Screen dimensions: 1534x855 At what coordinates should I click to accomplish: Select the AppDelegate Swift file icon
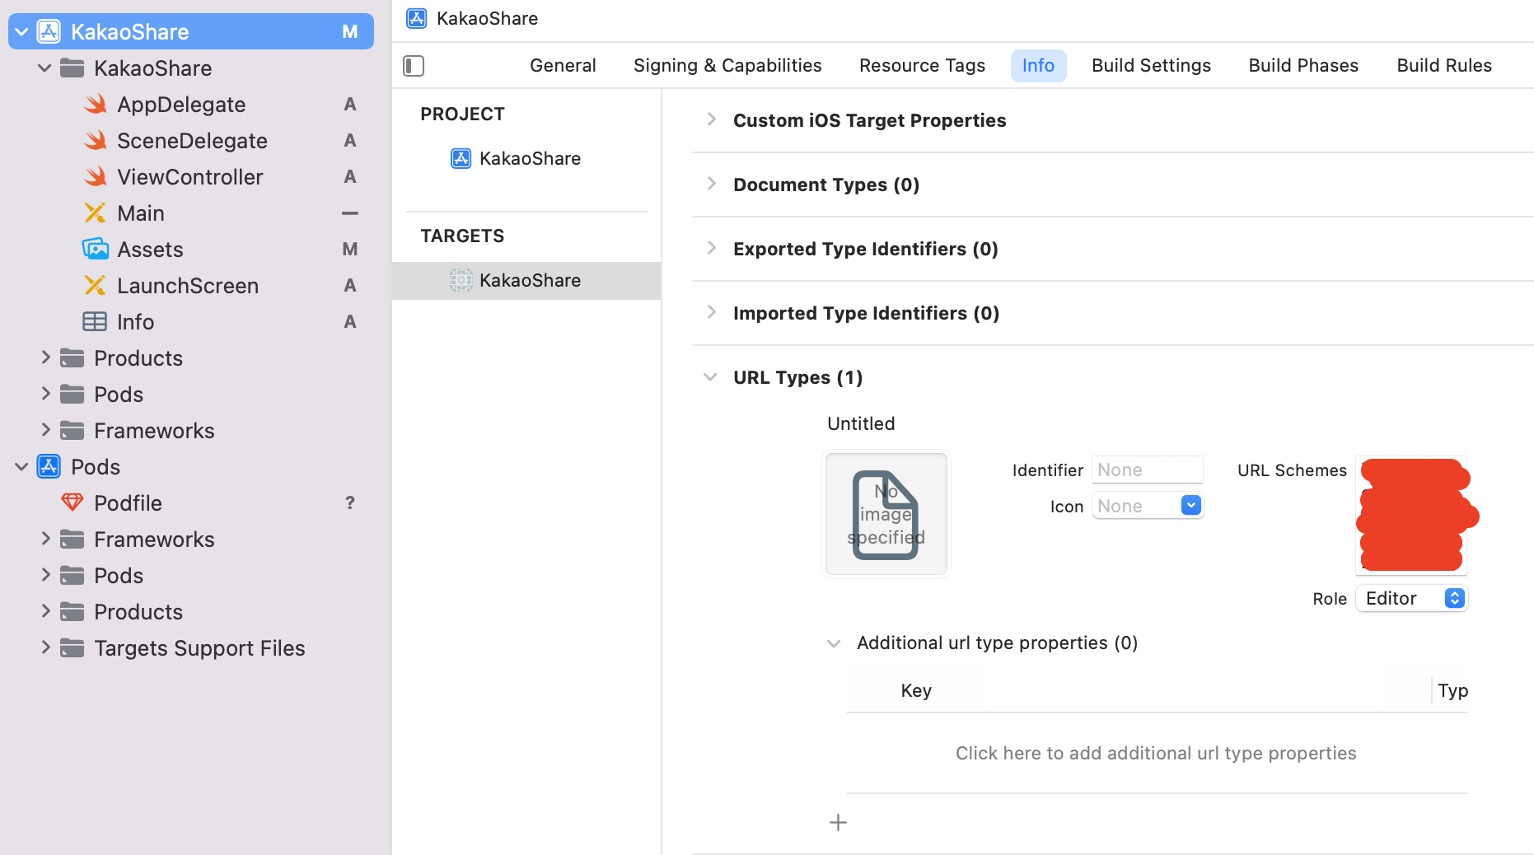point(96,104)
